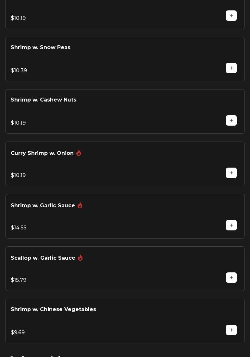This screenshot has height=357, width=250.
Task: Add Shrimp w. Chinese Vegetables to order
Action: tap(231, 330)
